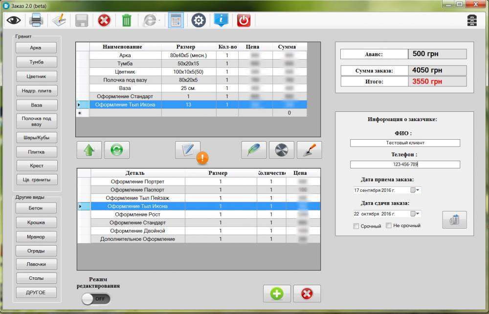Select "Оформление Портрет" row in details table

(137, 182)
